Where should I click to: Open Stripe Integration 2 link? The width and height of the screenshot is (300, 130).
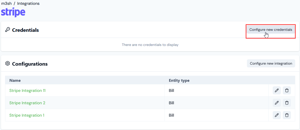[27, 103]
